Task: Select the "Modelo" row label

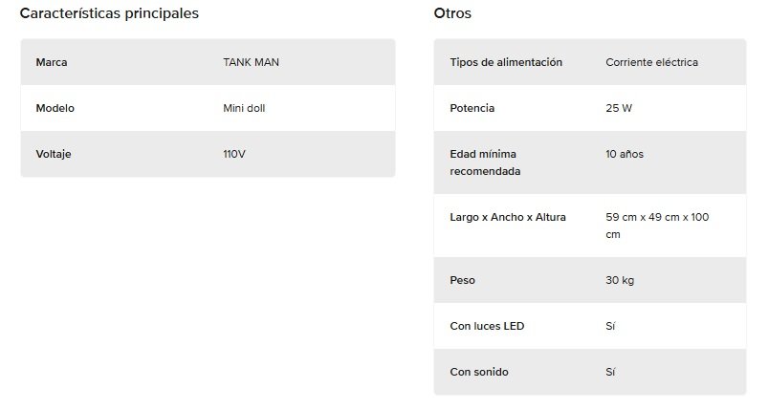Action: tap(55, 108)
